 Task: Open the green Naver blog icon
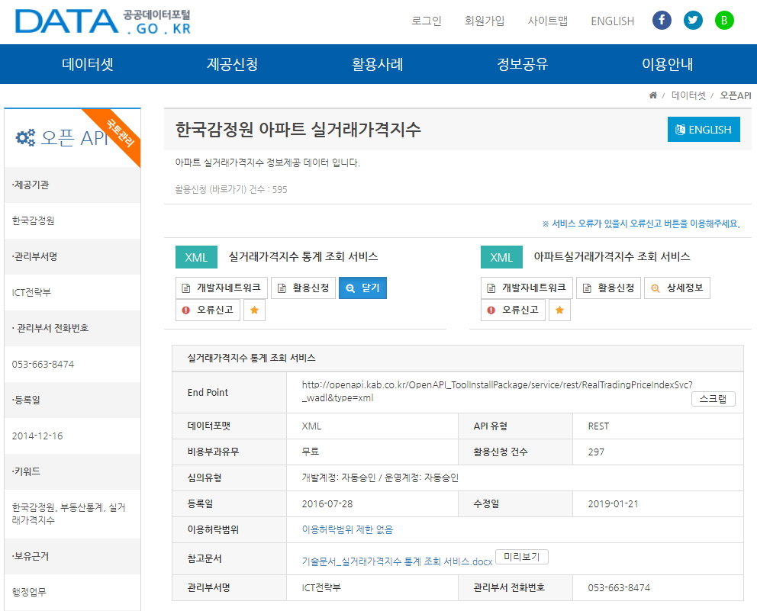pyautogui.click(x=724, y=21)
